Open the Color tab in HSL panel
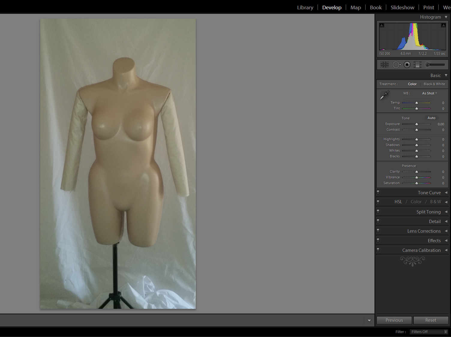The width and height of the screenshot is (451, 337). [x=416, y=202]
